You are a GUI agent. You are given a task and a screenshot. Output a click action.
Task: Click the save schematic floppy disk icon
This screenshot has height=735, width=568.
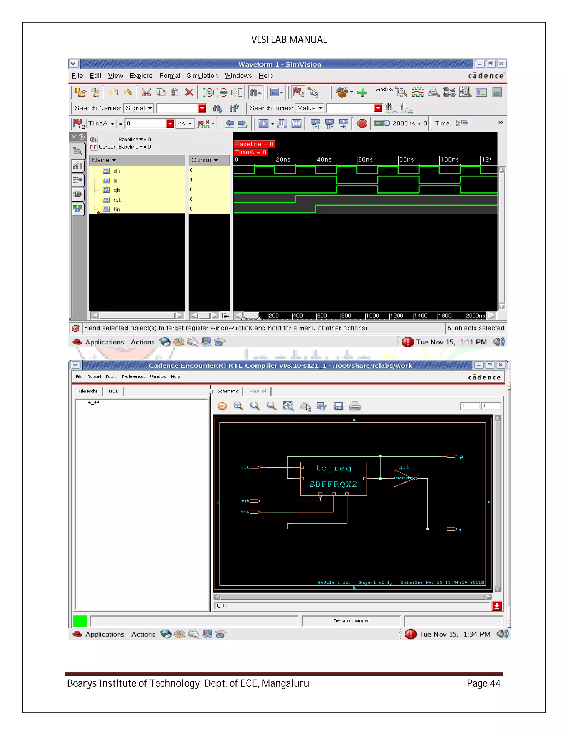pyautogui.click(x=338, y=406)
